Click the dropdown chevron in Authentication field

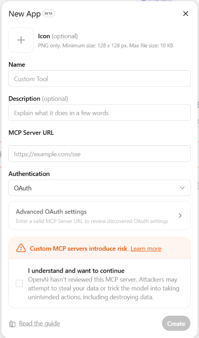point(182,188)
